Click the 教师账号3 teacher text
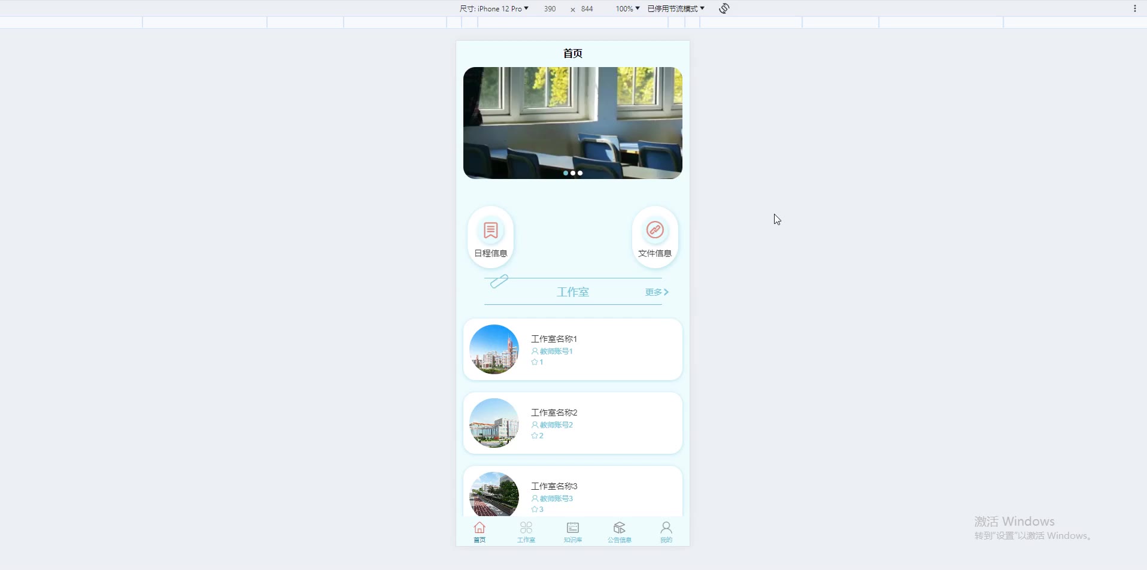 [x=556, y=499]
